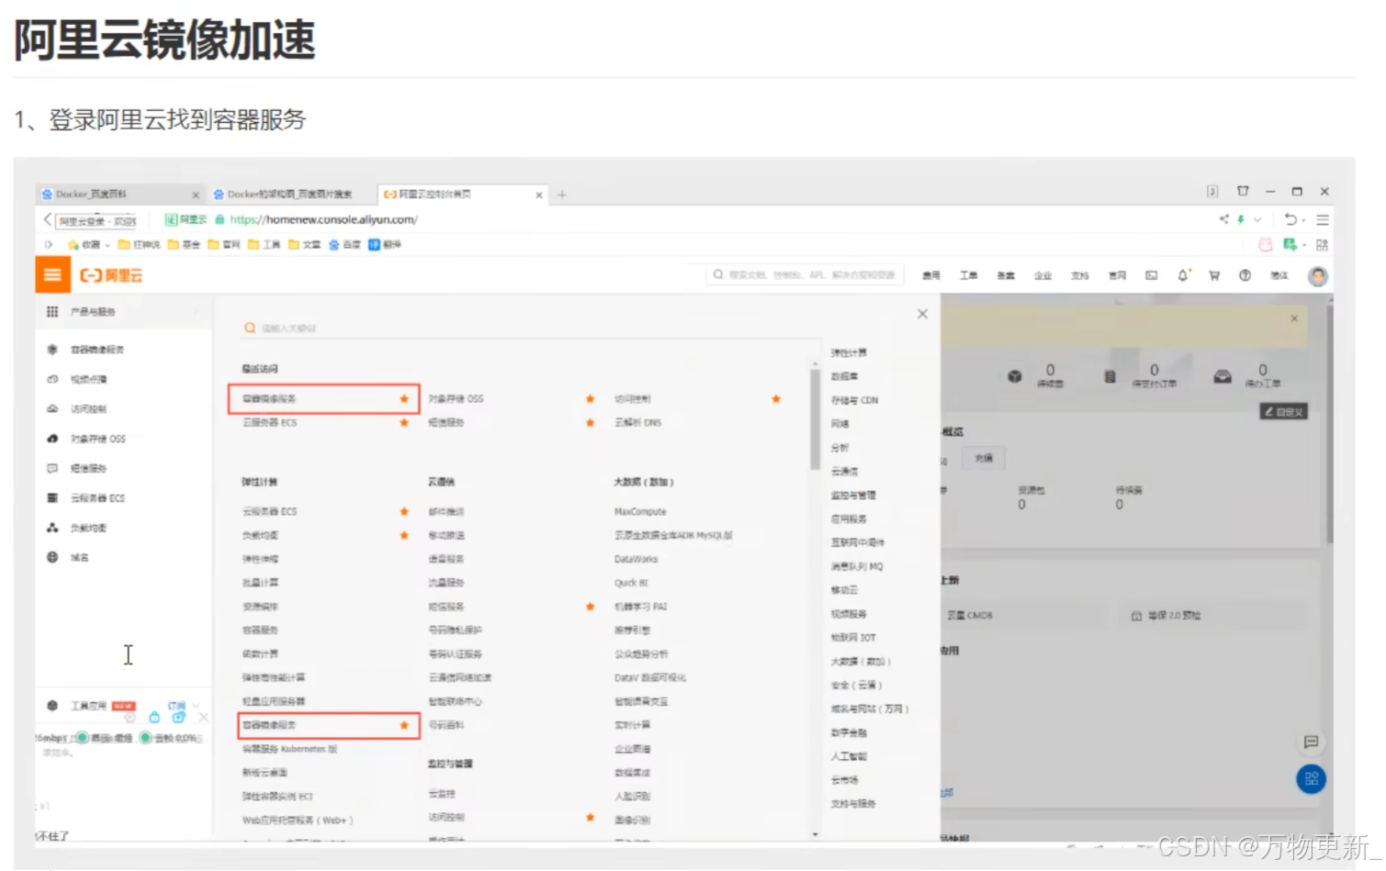Jump to 存储与 CDN category
1386x871 pixels.
[x=854, y=400]
